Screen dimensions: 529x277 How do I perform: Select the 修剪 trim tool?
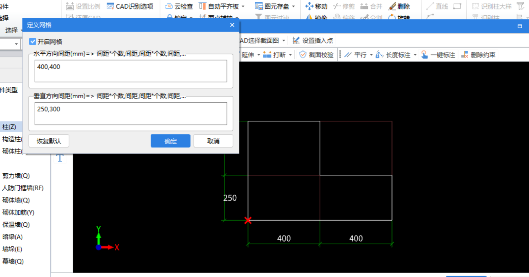(x=344, y=6)
